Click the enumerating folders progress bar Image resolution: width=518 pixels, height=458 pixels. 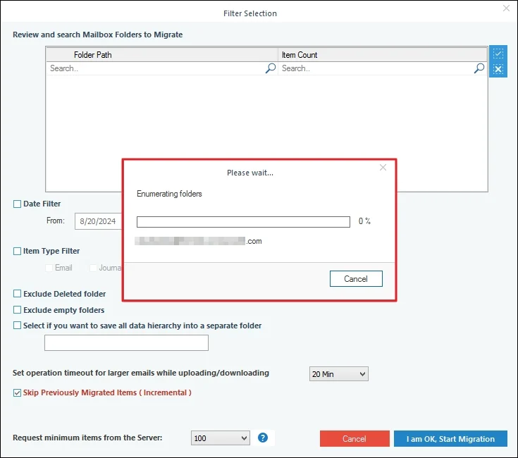[243, 222]
